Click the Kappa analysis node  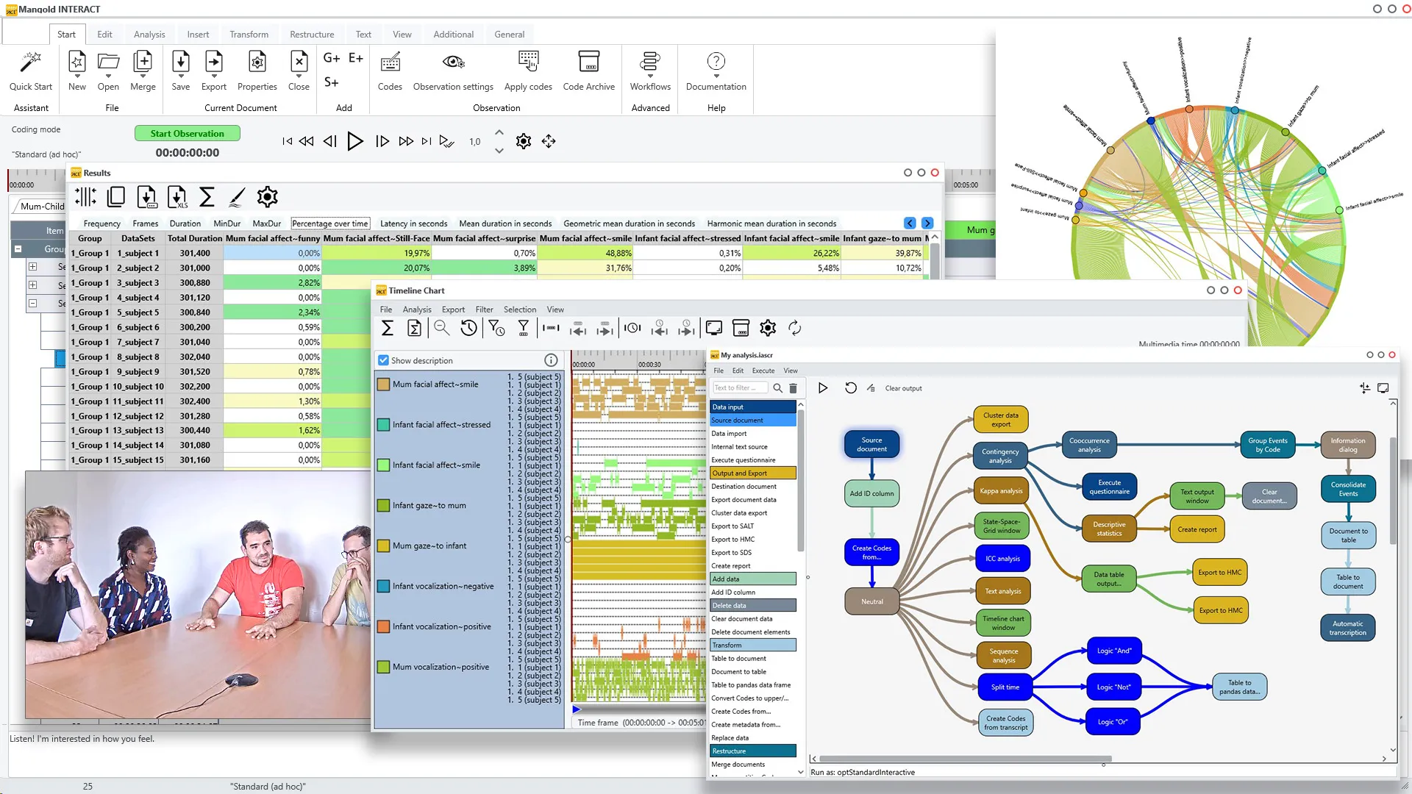point(1000,491)
